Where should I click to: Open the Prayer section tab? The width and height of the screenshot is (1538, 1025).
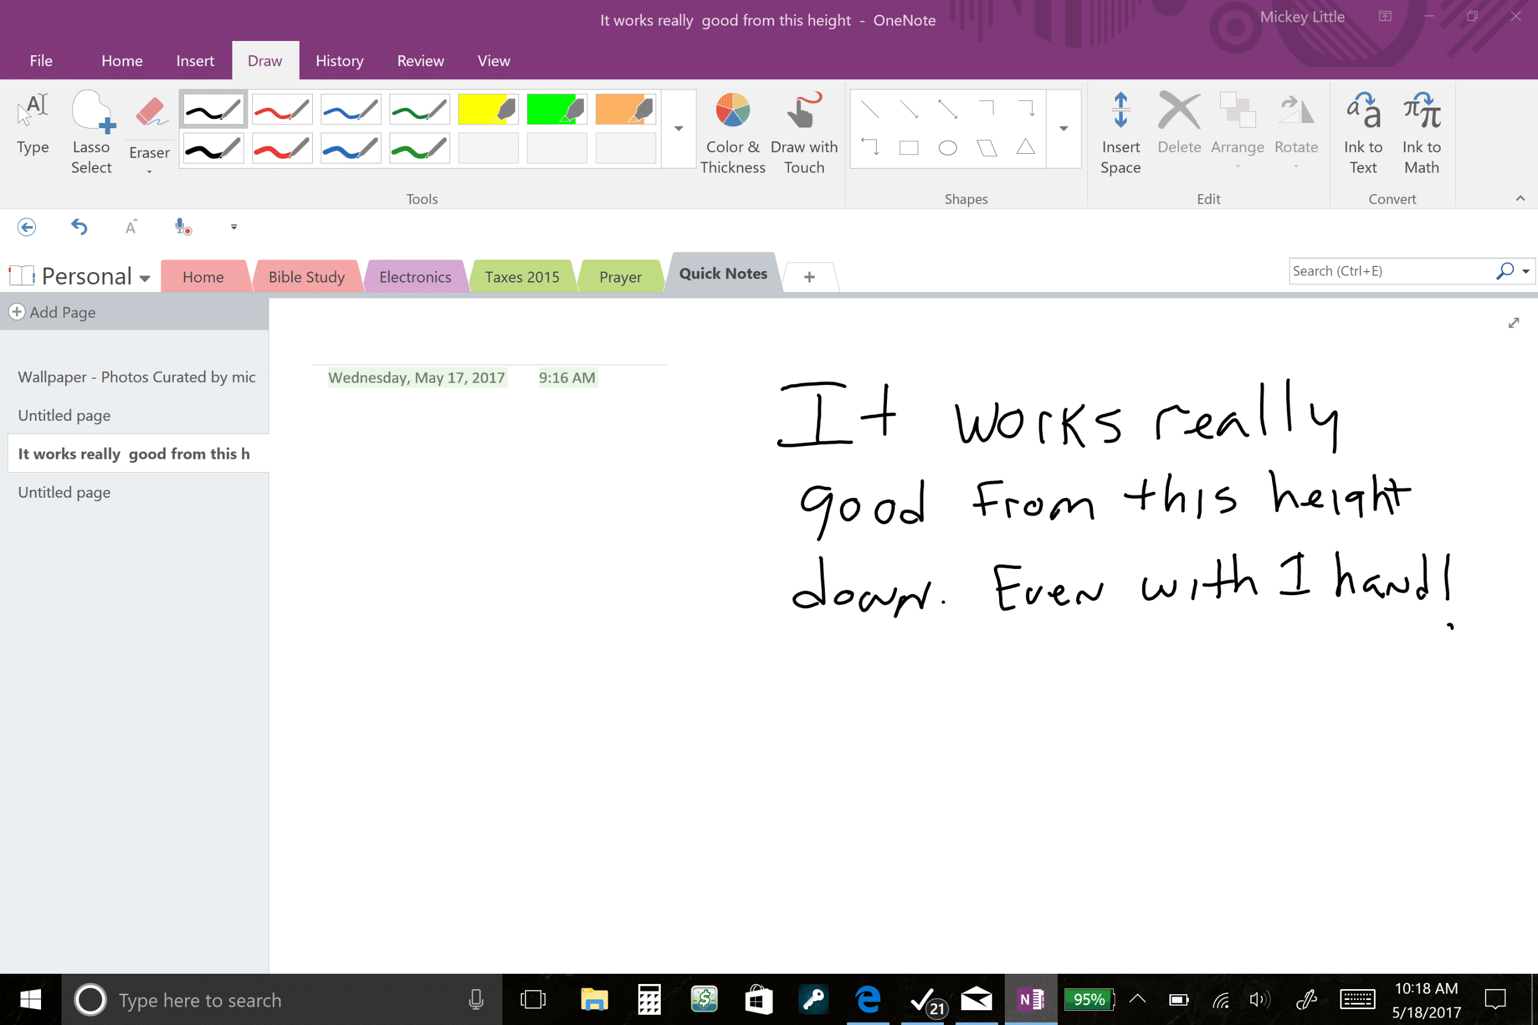click(x=620, y=277)
